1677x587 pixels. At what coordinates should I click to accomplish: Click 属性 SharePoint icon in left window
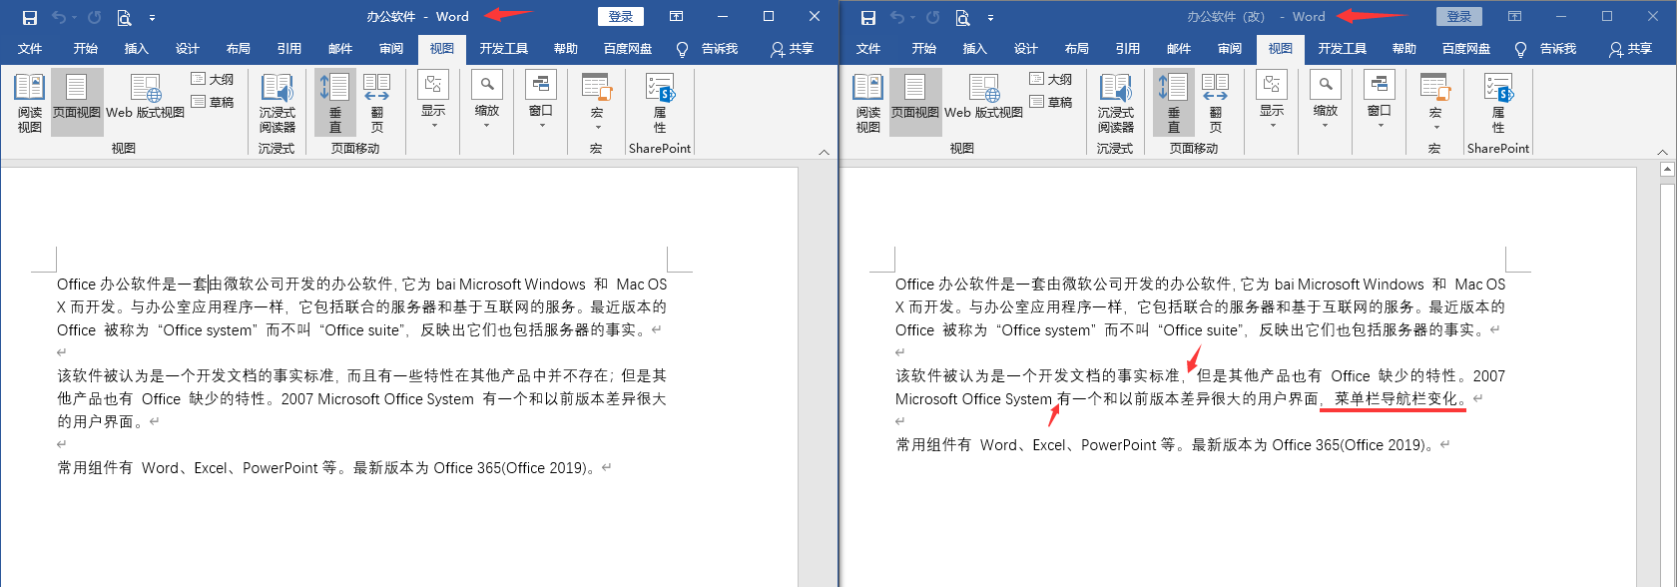(x=660, y=103)
